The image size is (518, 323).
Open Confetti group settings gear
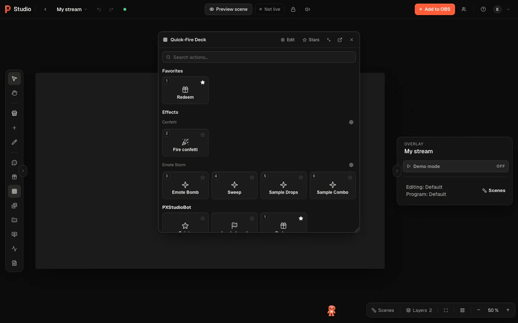pos(351,122)
